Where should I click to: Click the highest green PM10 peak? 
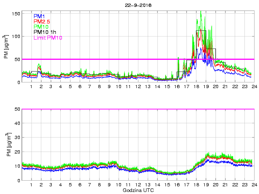[x=201, y=12]
